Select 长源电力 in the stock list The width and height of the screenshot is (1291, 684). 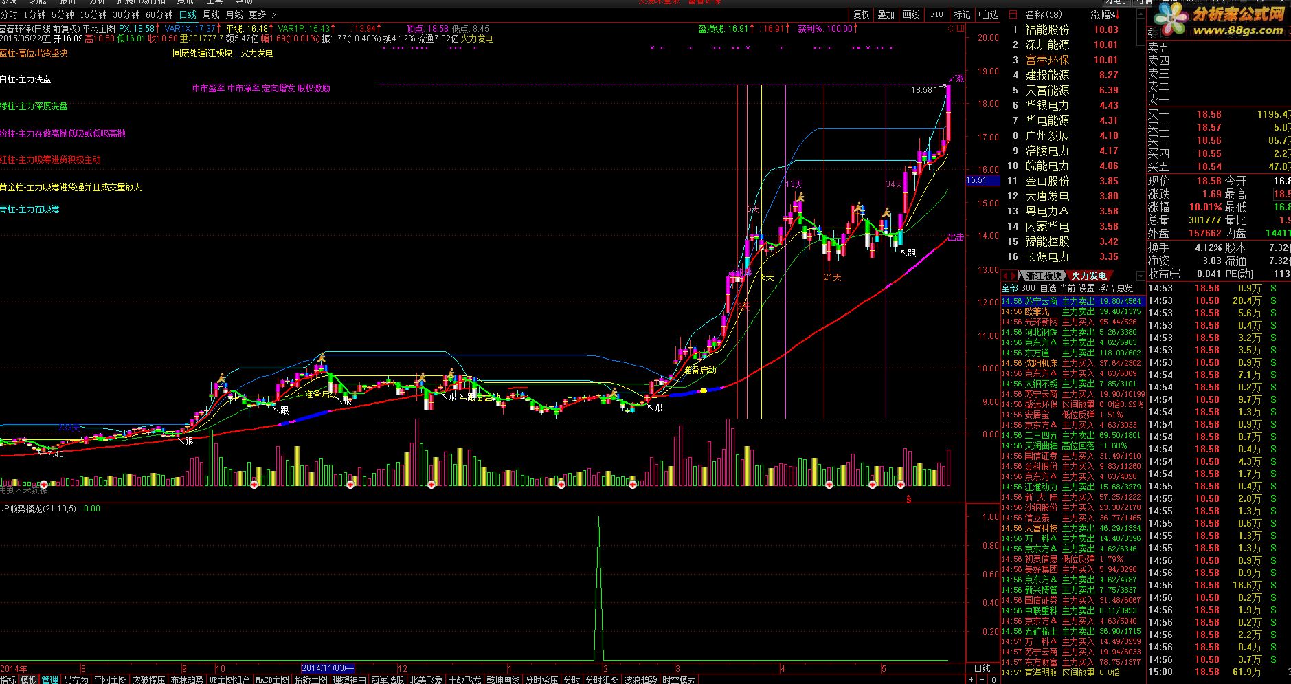point(1047,256)
